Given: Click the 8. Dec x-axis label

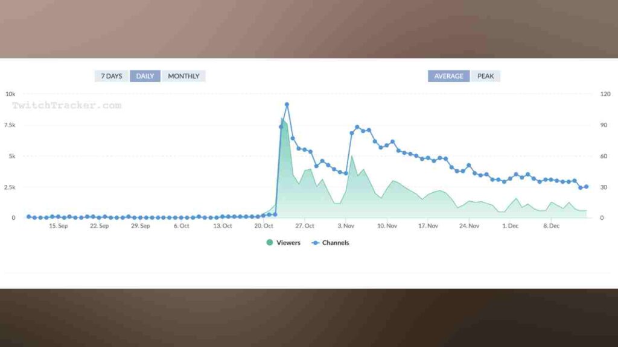Looking at the screenshot, I should coord(552,226).
